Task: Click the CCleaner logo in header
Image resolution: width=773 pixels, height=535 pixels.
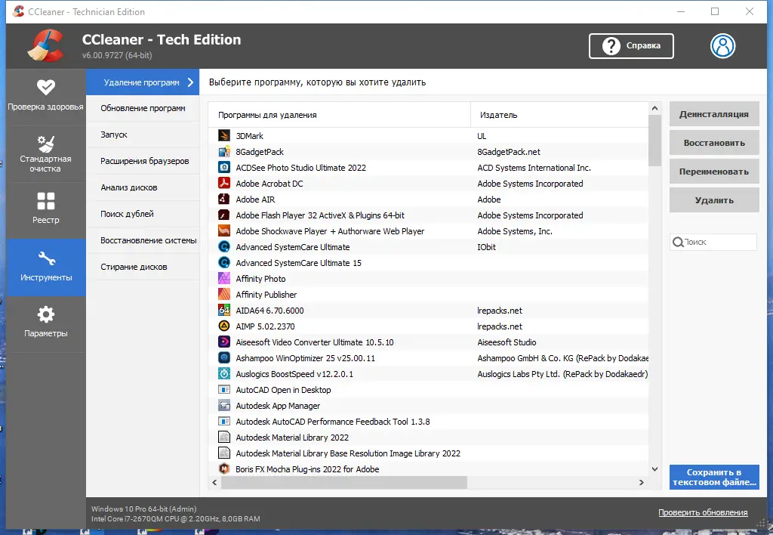Action: [x=46, y=46]
